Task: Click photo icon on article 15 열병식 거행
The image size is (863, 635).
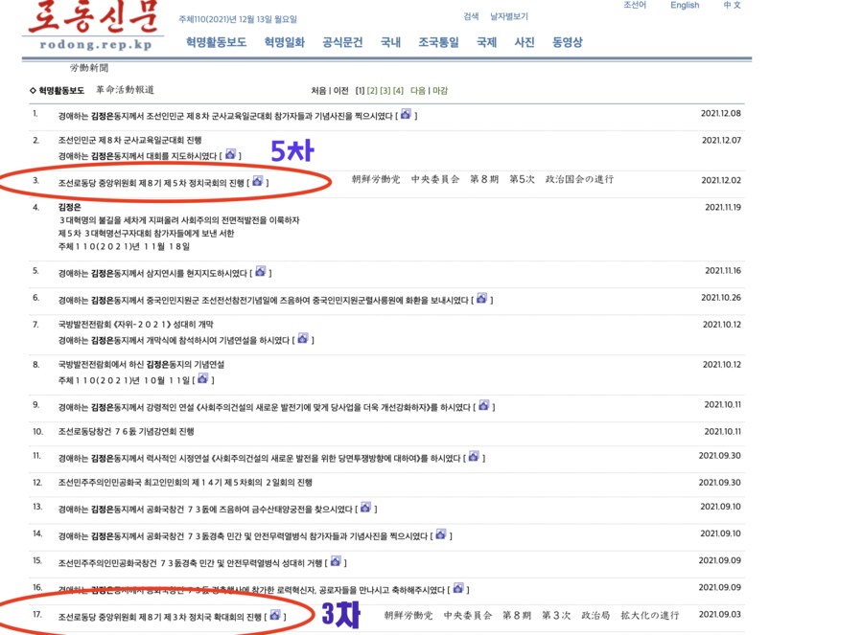Action: (335, 561)
